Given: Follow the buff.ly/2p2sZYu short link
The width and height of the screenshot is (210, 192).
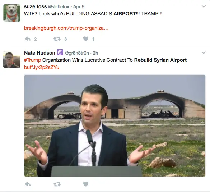Looking at the screenshot, I should click(x=42, y=67).
